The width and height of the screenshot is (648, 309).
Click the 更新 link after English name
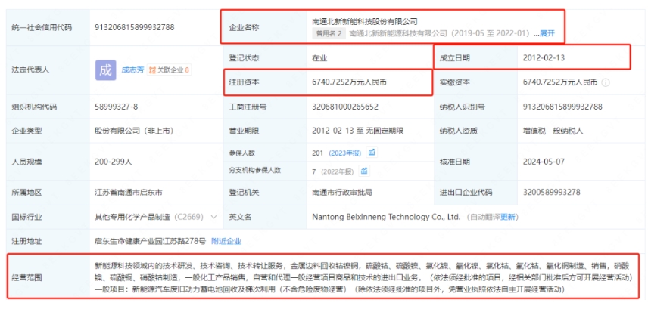click(x=508, y=217)
